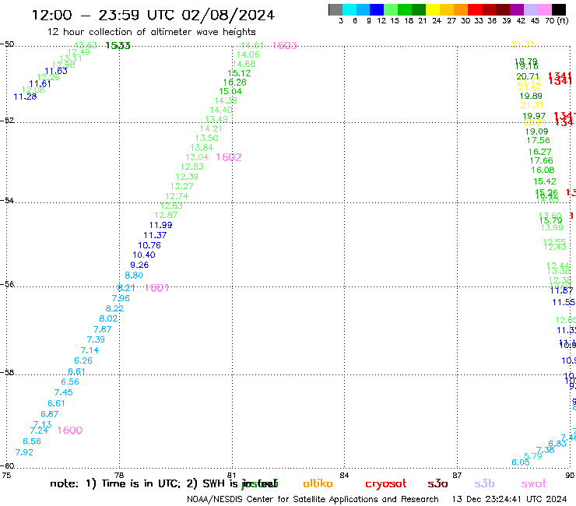This screenshot has width=576, height=506.
Task: Click wave height value "8.80"
Action: click(x=134, y=276)
